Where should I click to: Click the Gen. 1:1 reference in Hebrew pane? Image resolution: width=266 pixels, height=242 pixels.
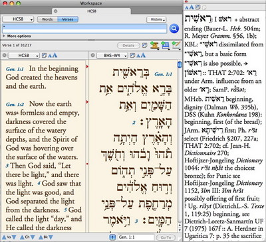pos(163,74)
